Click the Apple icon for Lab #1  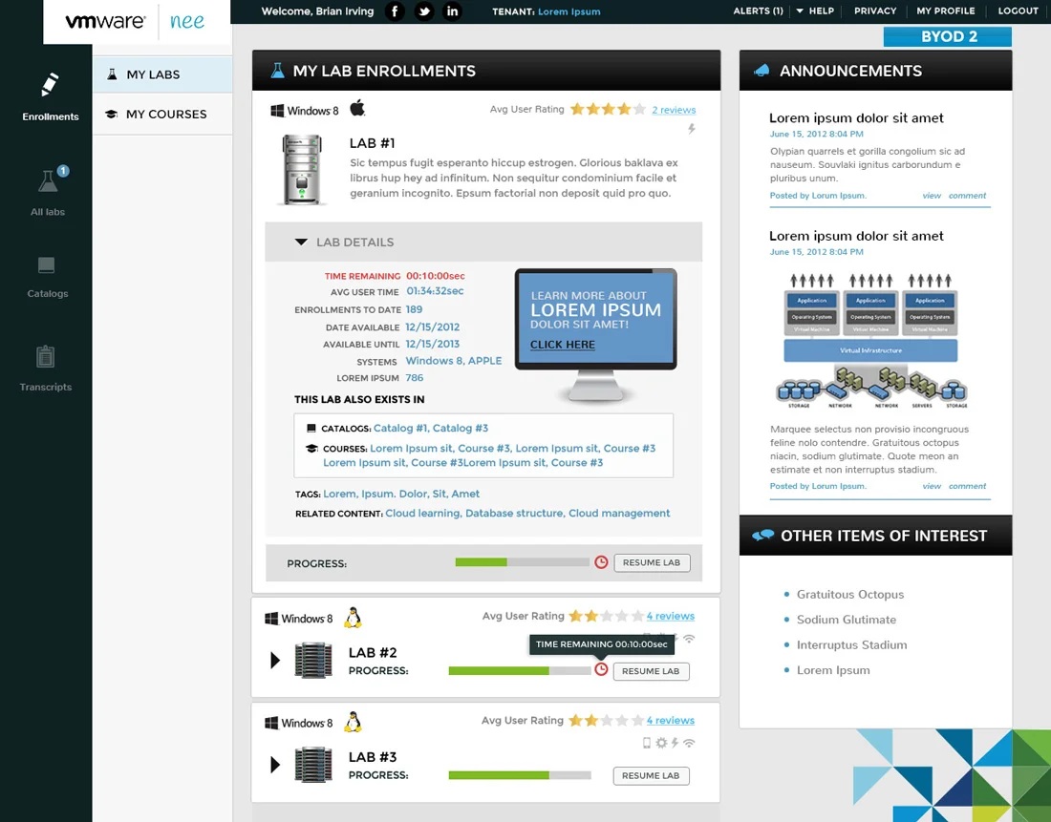(x=358, y=108)
